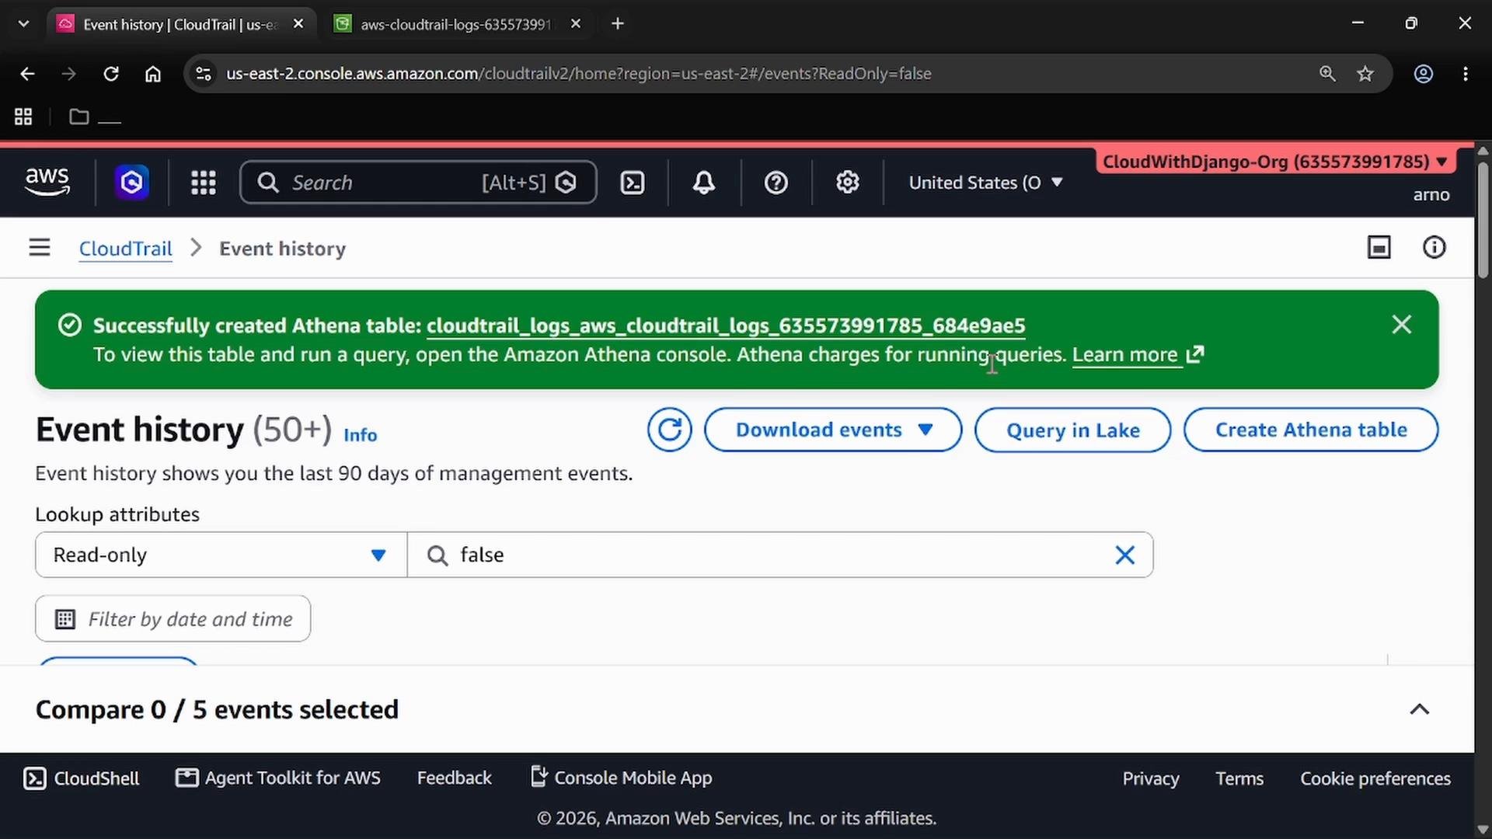Expand the Read-only lookup attribute dropdown

pos(221,555)
